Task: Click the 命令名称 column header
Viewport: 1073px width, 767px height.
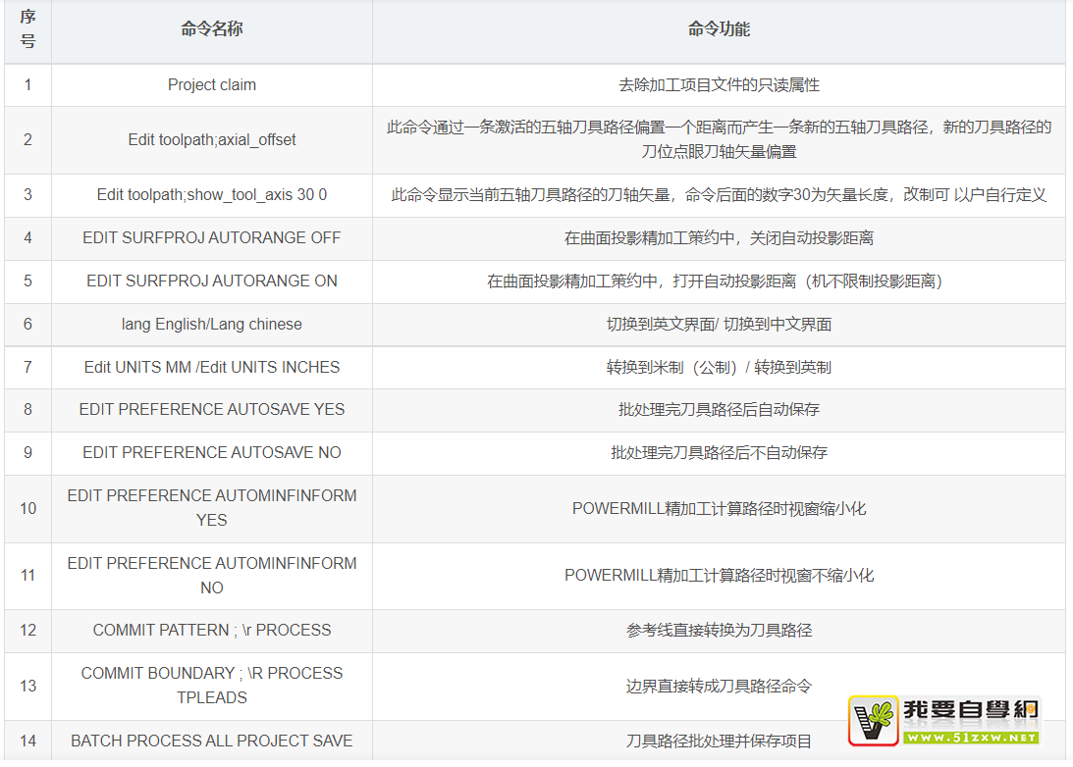Action: tap(212, 29)
